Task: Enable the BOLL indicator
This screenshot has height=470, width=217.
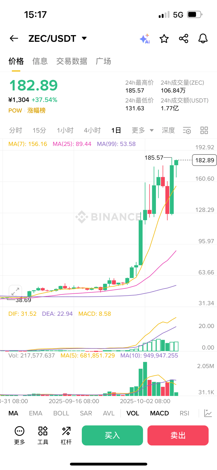Action: pyautogui.click(x=61, y=413)
